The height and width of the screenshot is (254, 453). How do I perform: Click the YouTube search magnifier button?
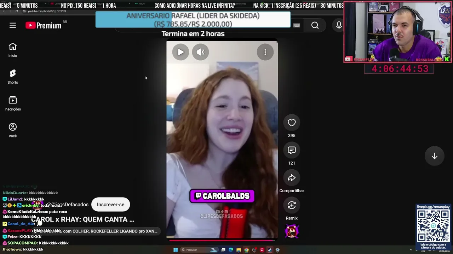click(315, 25)
